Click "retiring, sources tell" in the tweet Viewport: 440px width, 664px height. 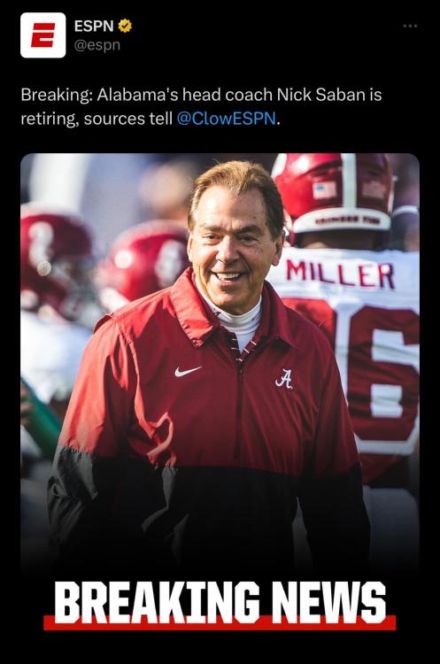pos(96,119)
